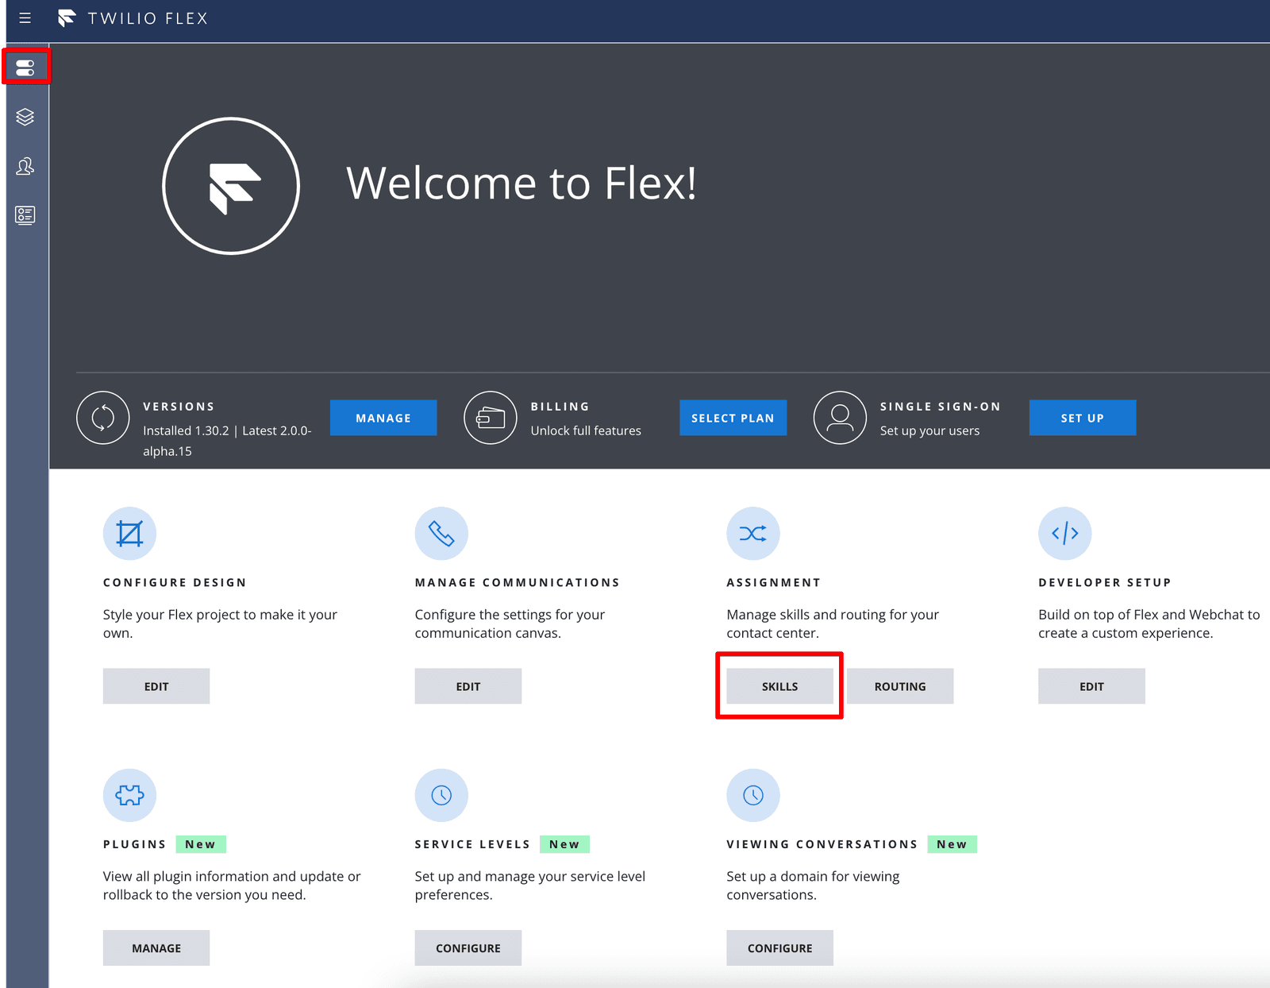The width and height of the screenshot is (1270, 988).
Task: Click the Versions refresh circle icon
Action: 103,418
